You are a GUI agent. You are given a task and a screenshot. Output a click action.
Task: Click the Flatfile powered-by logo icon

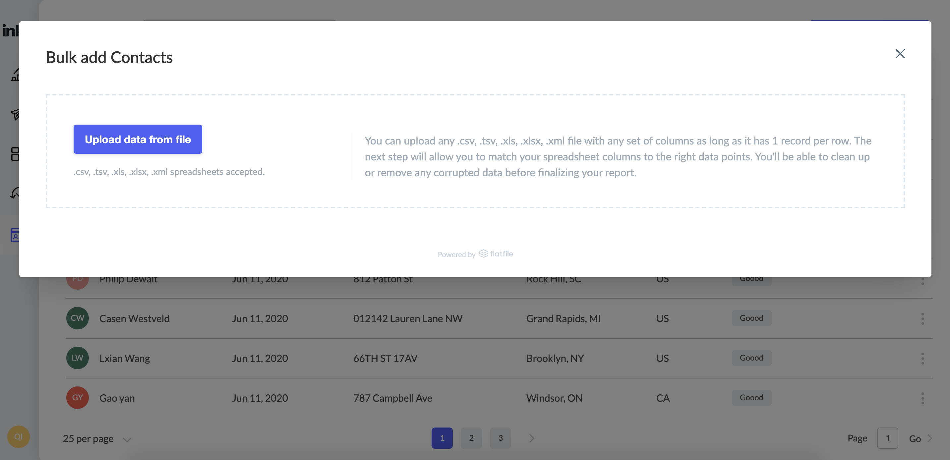[x=484, y=253]
